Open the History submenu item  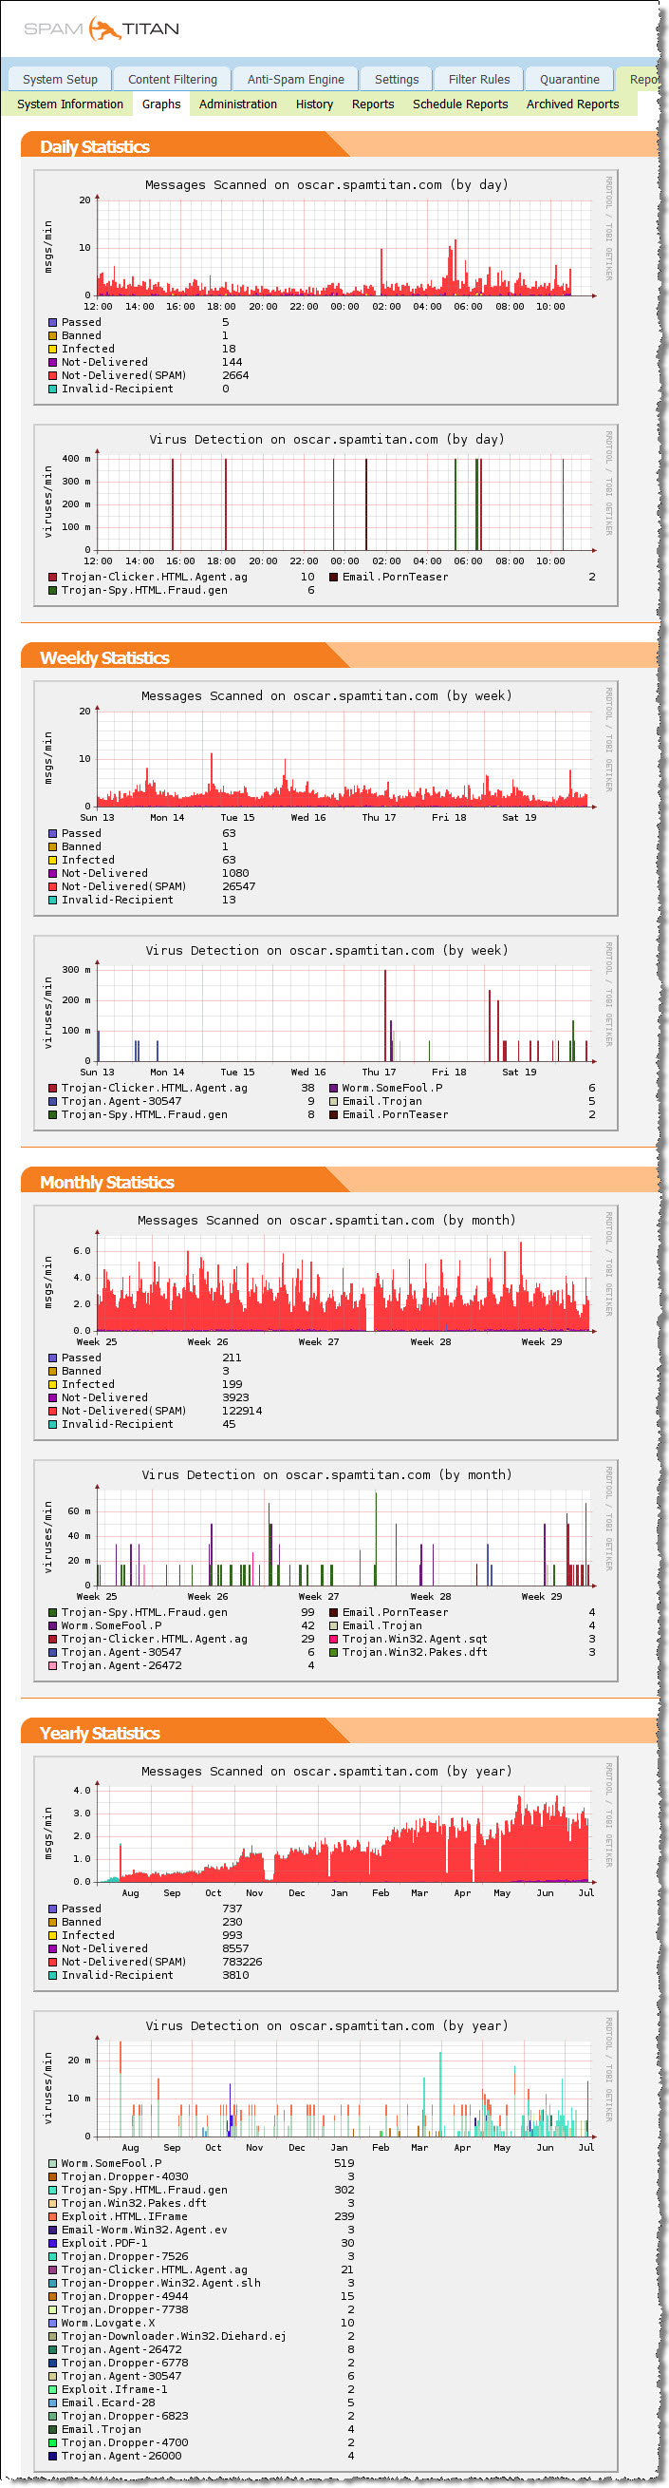click(314, 104)
